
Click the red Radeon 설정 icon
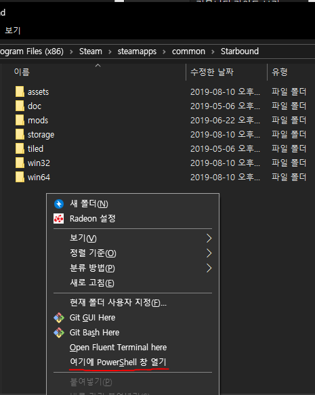59,219
